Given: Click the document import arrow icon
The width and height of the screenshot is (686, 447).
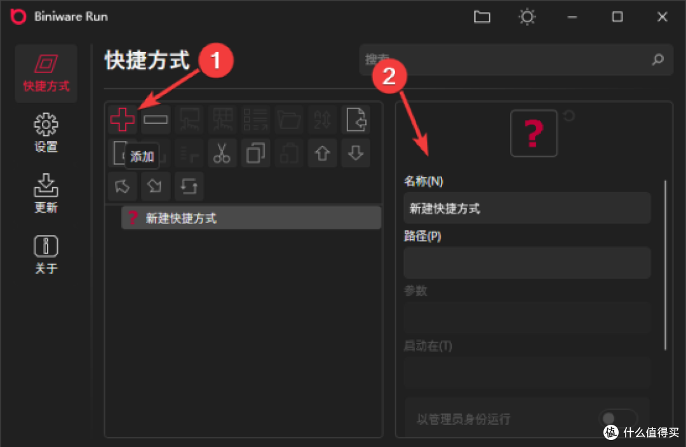Looking at the screenshot, I should (x=356, y=119).
